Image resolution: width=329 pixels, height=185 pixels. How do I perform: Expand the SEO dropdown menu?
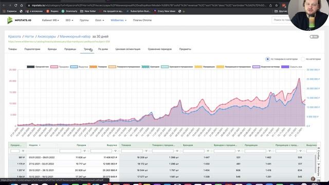pos(69,21)
